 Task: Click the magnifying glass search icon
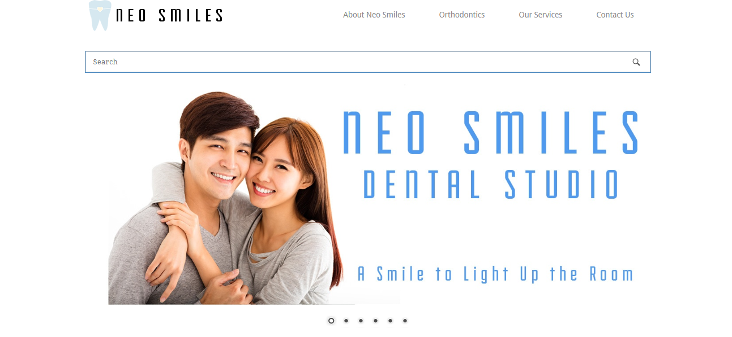coord(636,62)
